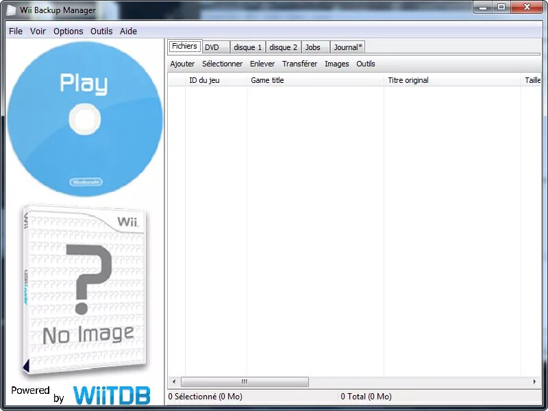This screenshot has width=548, height=411.
Task: Open the Sélectionner toolbar menu
Action: coord(222,64)
